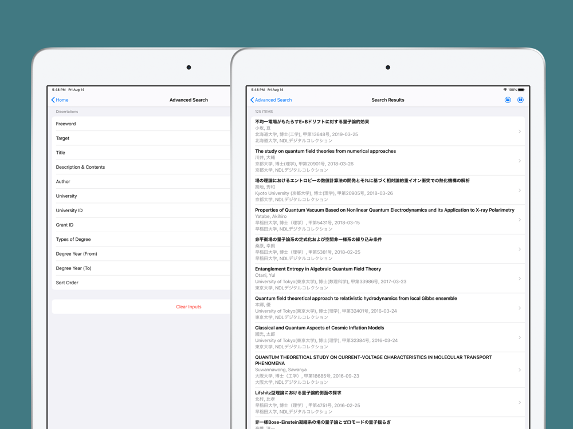This screenshot has height=429, width=573.
Task: Expand chevron for 非平衡場の量子論系 result
Action: (x=520, y=249)
